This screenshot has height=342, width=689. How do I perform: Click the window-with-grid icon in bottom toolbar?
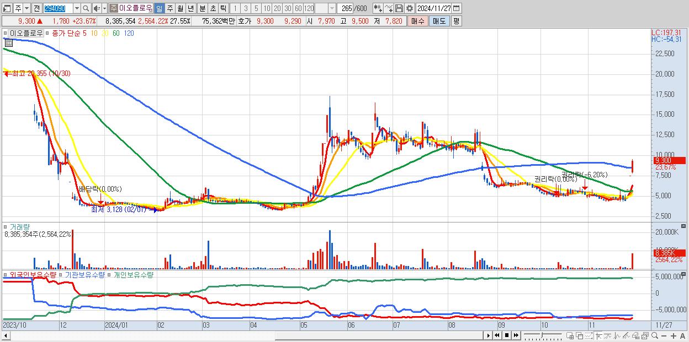click(x=570, y=335)
